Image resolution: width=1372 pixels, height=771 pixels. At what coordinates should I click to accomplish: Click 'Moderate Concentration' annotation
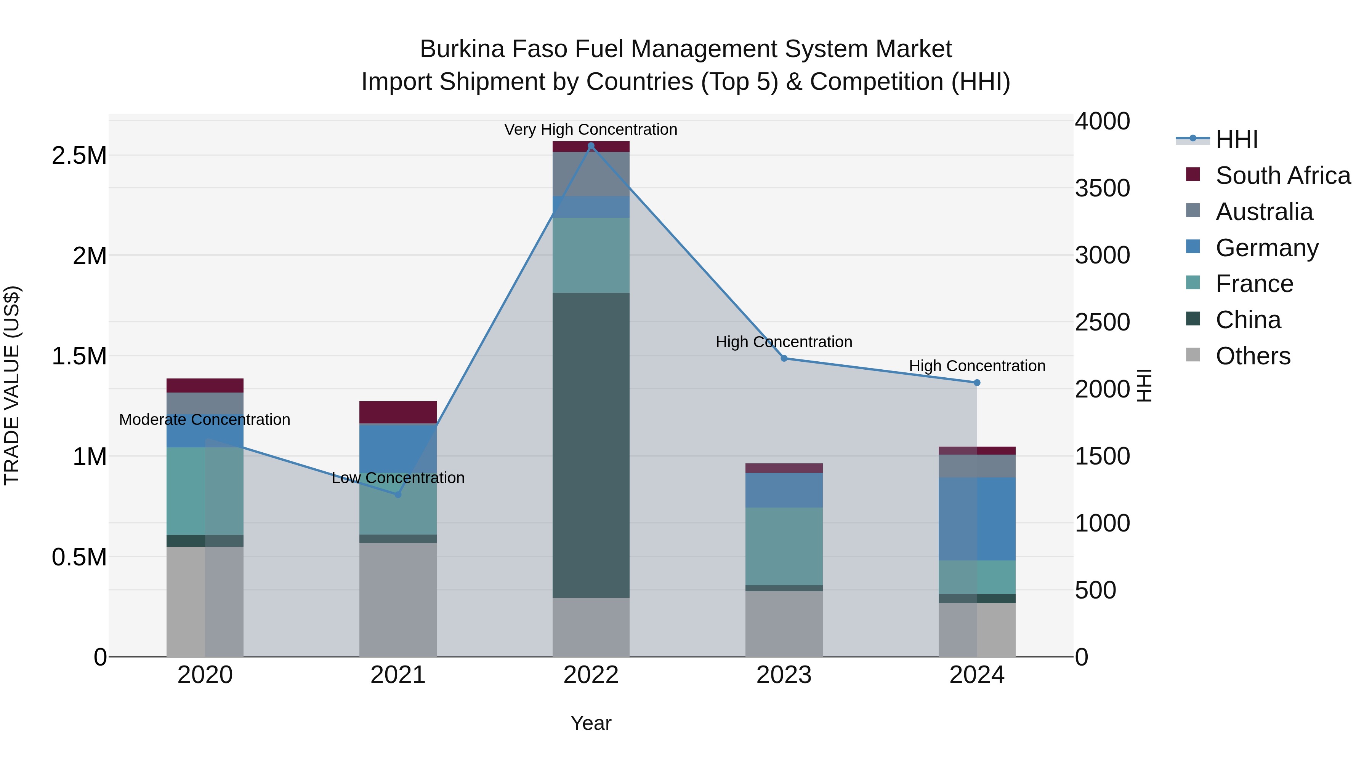pos(205,419)
